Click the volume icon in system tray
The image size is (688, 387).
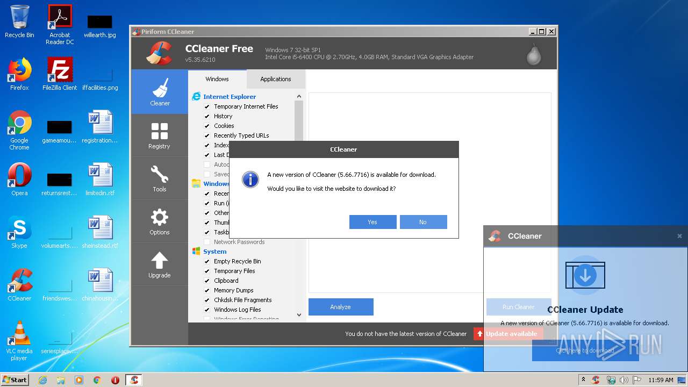tap(623, 380)
